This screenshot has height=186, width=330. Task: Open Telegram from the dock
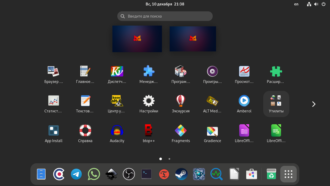76,174
